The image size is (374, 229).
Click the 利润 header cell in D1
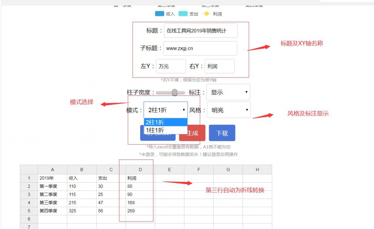[x=140, y=178]
